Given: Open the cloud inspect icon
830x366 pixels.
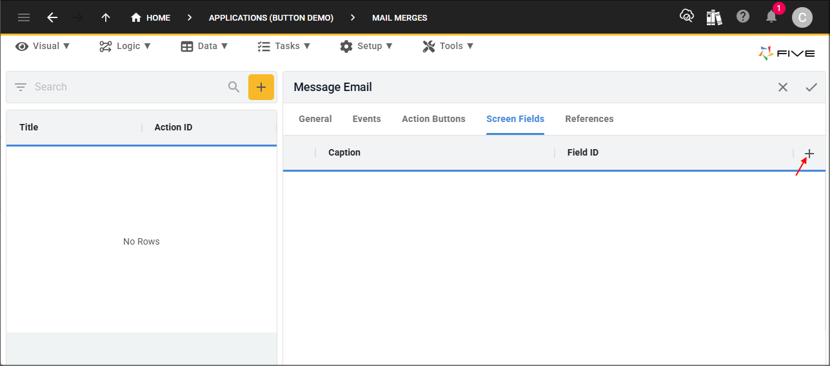Looking at the screenshot, I should 687,16.
